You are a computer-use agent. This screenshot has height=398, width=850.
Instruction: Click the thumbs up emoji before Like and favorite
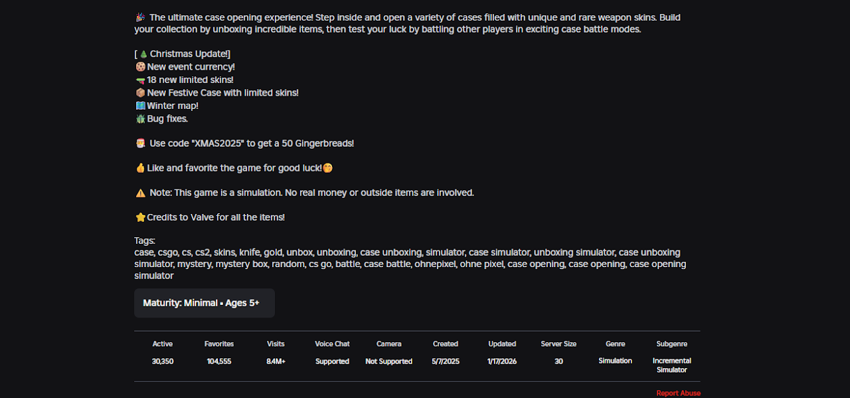tap(140, 168)
